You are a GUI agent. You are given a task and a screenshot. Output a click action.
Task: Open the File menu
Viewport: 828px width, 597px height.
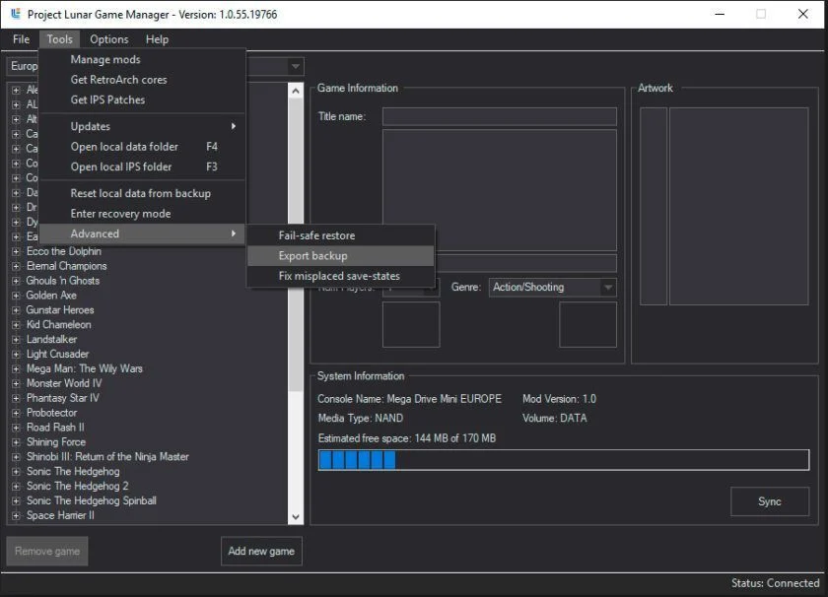tap(21, 39)
